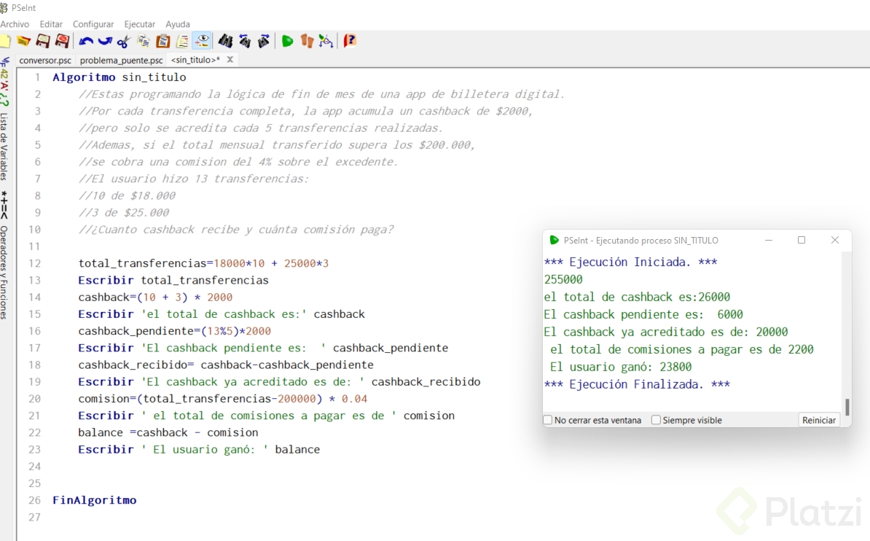
Task: Create a new file with the blank page icon
Action: 5,41
